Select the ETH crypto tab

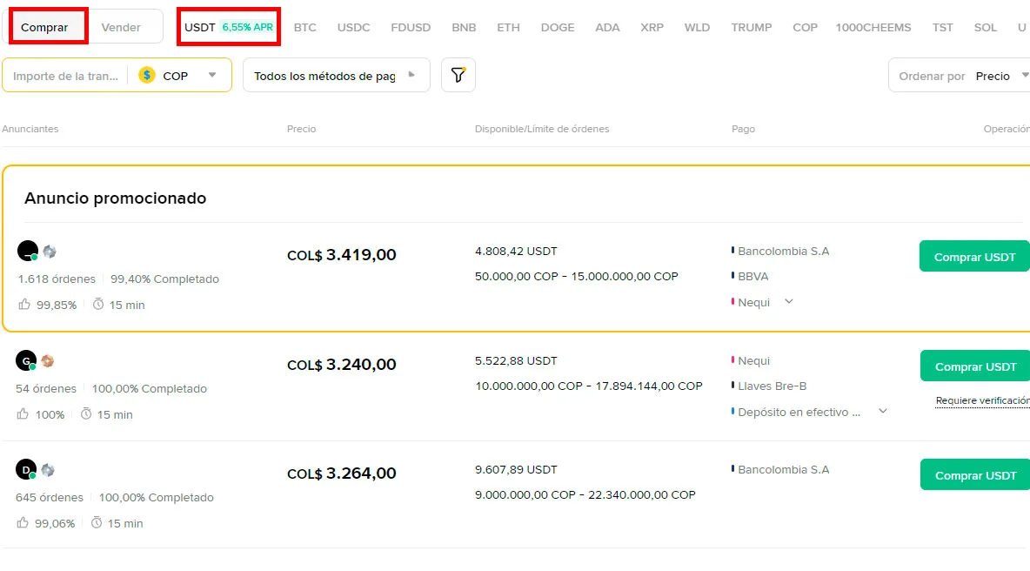(508, 28)
